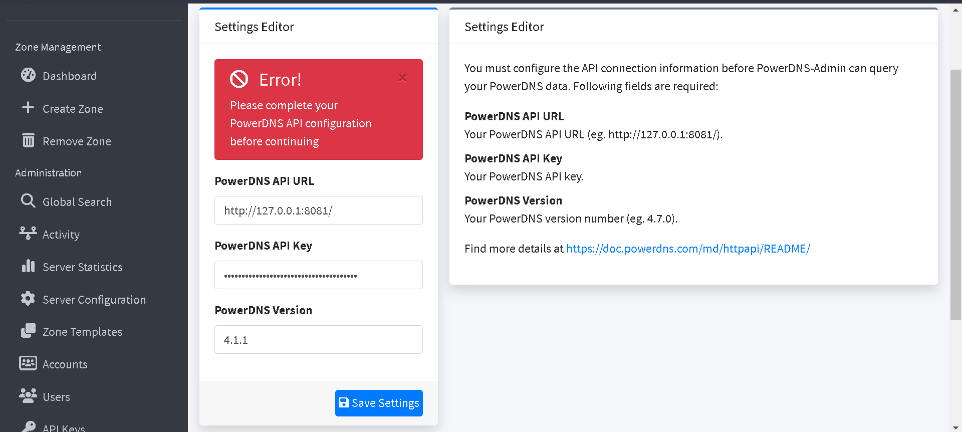Edit the PowerDNS Version field
Viewport: 962px width, 432px height.
(319, 340)
